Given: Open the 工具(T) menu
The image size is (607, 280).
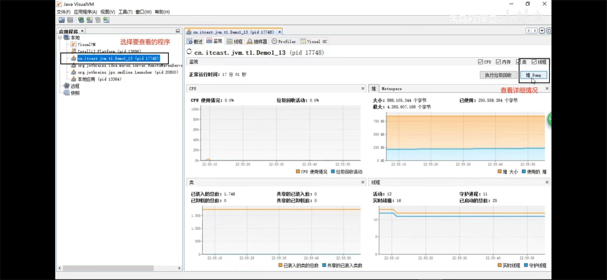Looking at the screenshot, I should [125, 12].
